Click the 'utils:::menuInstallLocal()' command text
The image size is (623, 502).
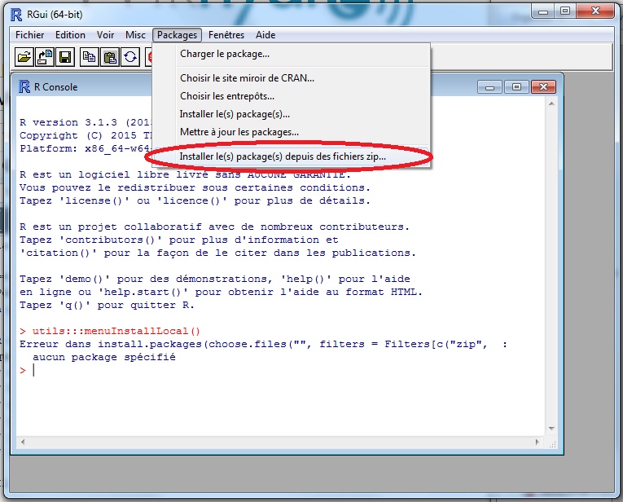pos(116,331)
